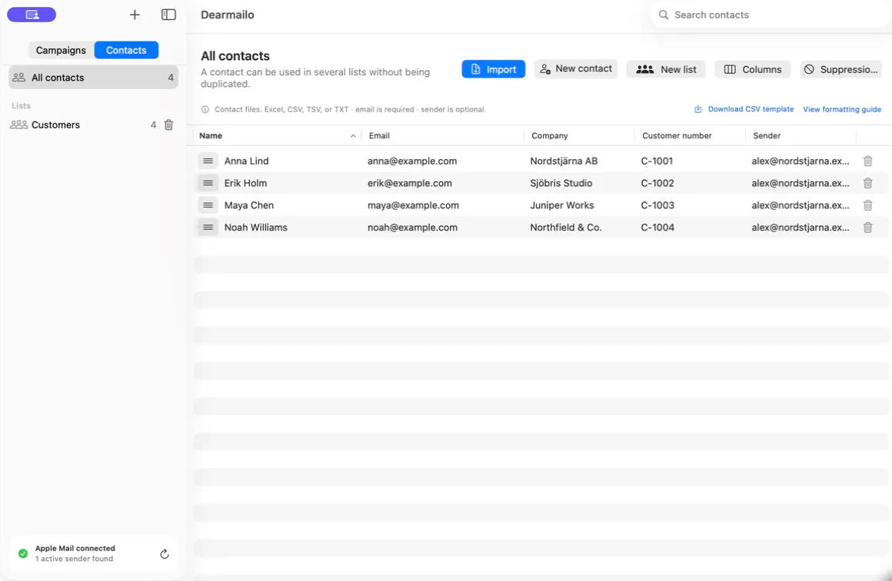
Task: Click the Sjöbris Studio company cell
Action: (x=561, y=183)
